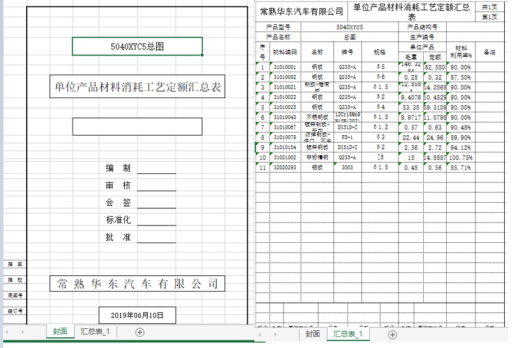Select the 材料利用率% column header
The width and height of the screenshot is (515, 348).
point(461,52)
